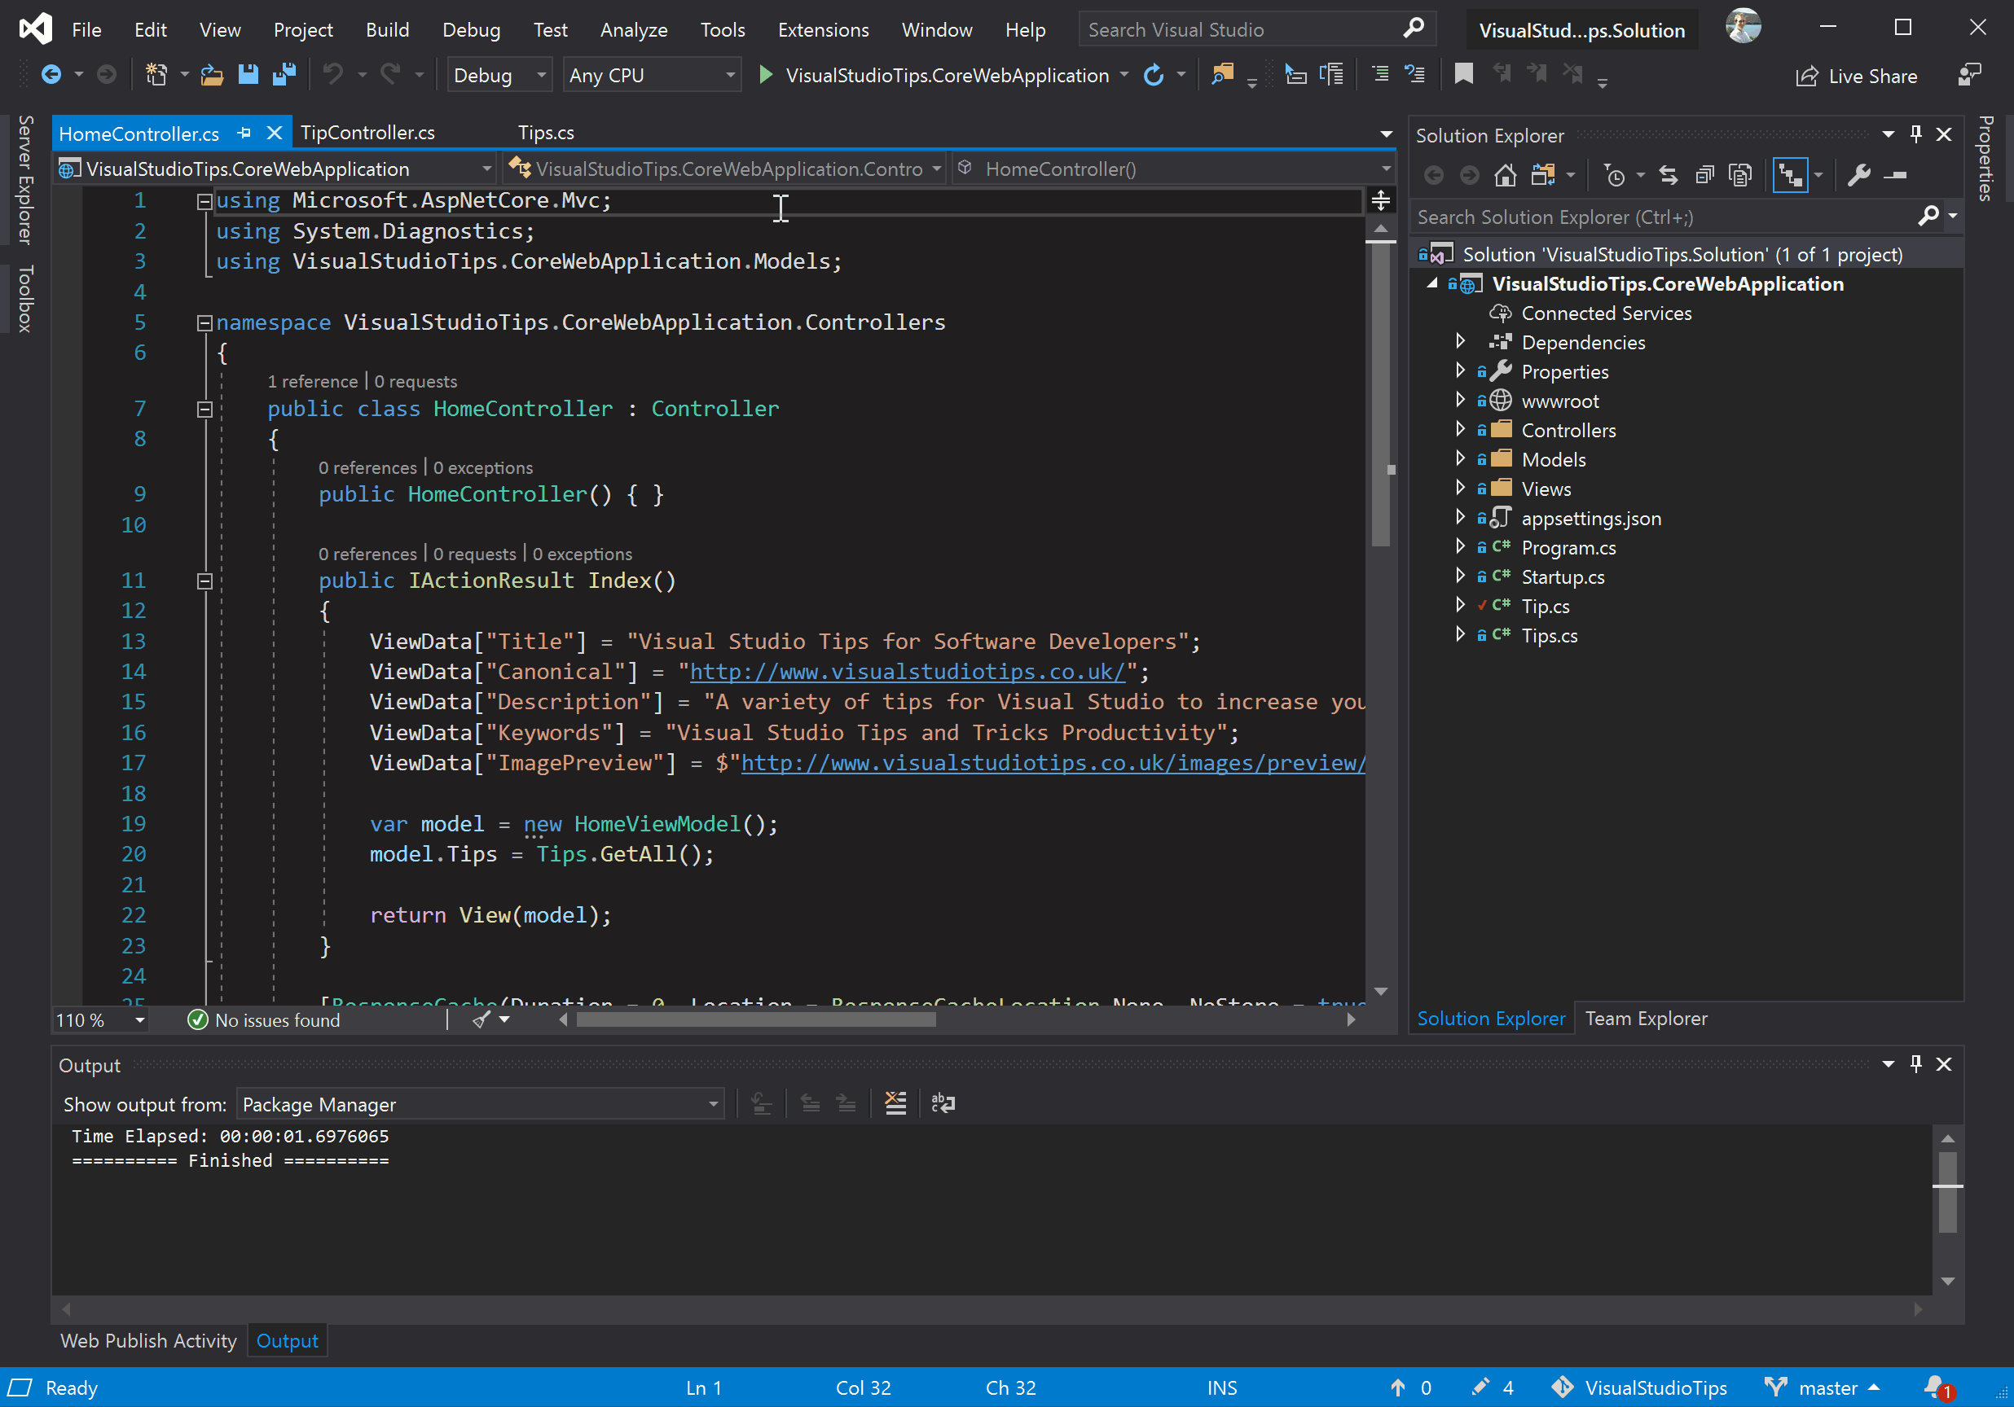This screenshot has height=1407, width=2014.
Task: Click the Save All icon
Action: [x=284, y=75]
